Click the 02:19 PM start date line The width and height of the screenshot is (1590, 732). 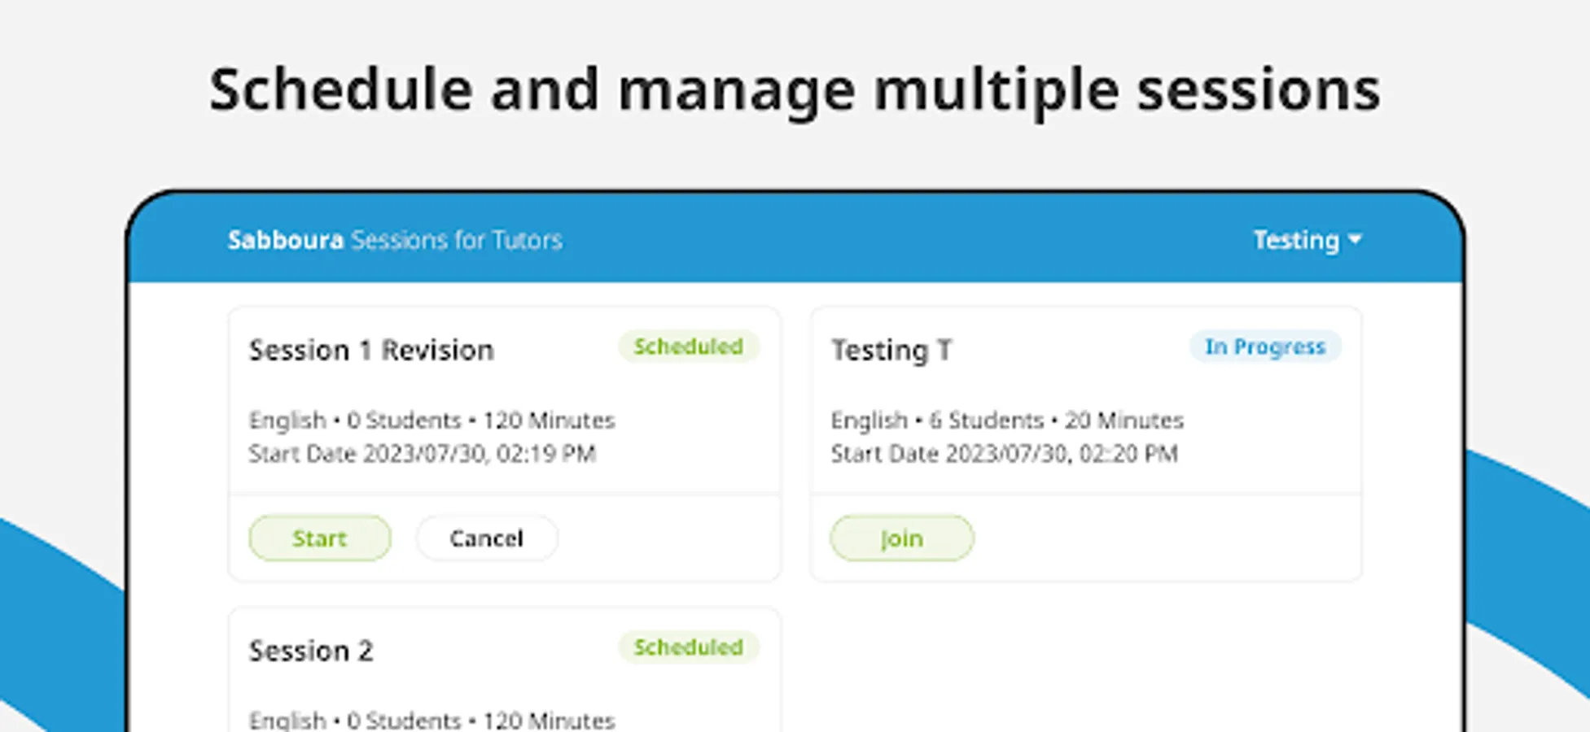pyautogui.click(x=422, y=453)
